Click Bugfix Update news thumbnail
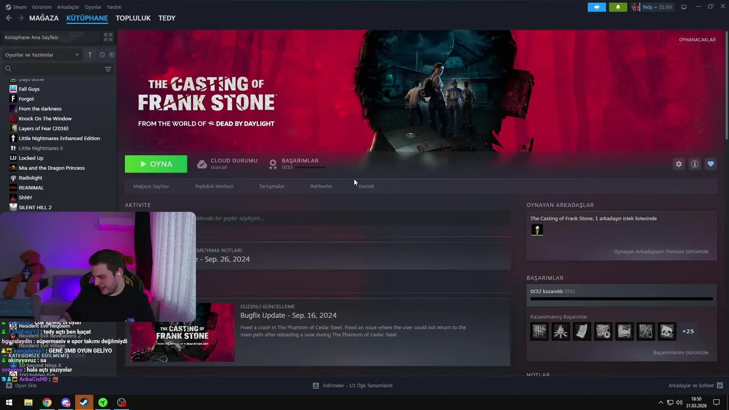Viewport: 729px width, 410px height. pyautogui.click(x=182, y=332)
